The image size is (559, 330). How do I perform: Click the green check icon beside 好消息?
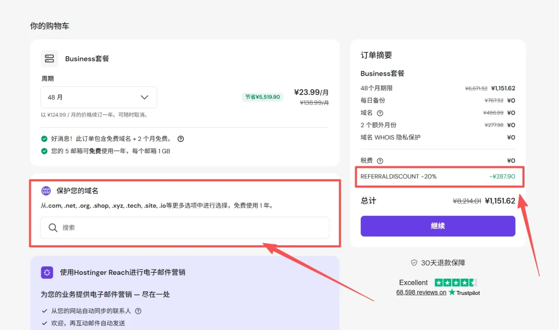[44, 139]
